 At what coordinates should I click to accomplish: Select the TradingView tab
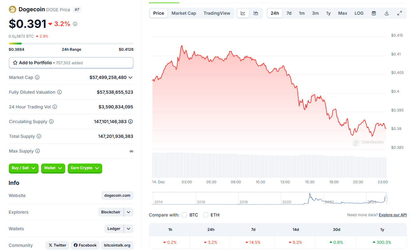tap(217, 13)
